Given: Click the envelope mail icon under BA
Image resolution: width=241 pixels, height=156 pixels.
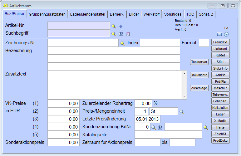Looking at the screenshot, I should pyautogui.click(x=219, y=34).
